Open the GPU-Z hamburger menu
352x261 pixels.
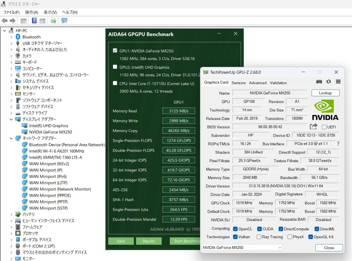[x=338, y=82]
